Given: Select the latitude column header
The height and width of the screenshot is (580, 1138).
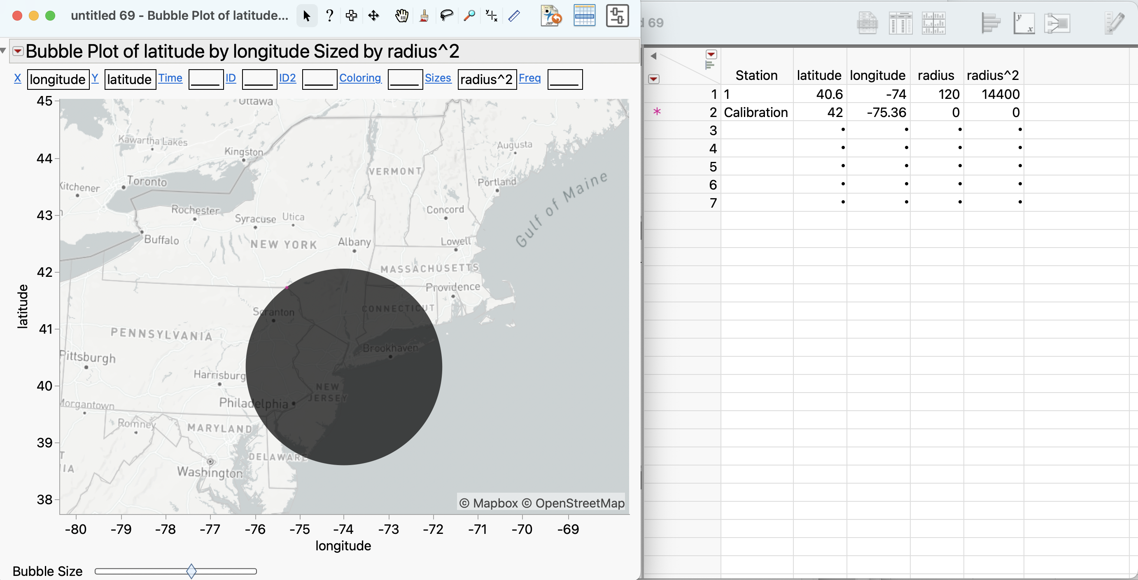Looking at the screenshot, I should (x=819, y=75).
